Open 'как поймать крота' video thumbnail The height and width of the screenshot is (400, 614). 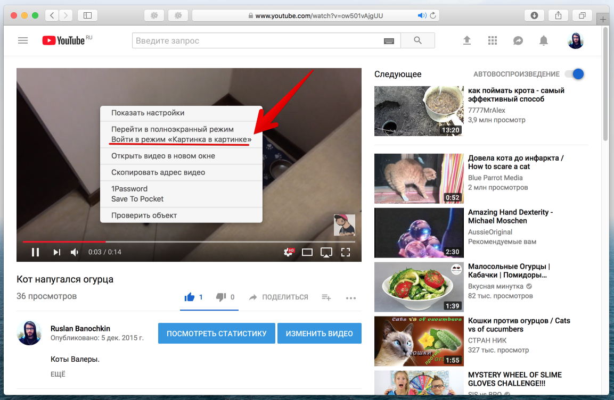tap(419, 111)
